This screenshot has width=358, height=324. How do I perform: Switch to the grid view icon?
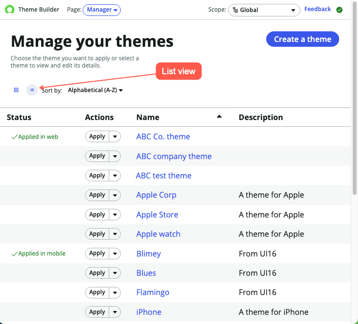tap(16, 90)
